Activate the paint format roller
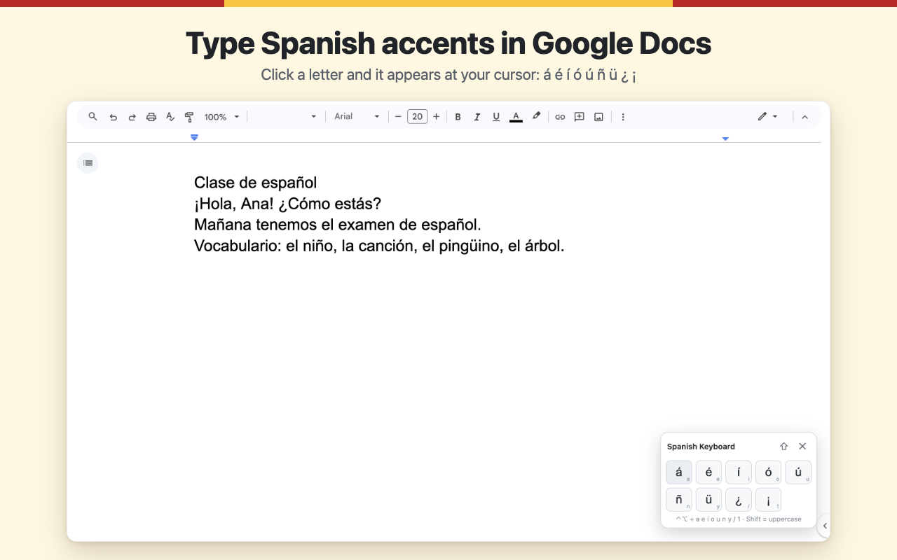This screenshot has width=897, height=560. tap(189, 117)
